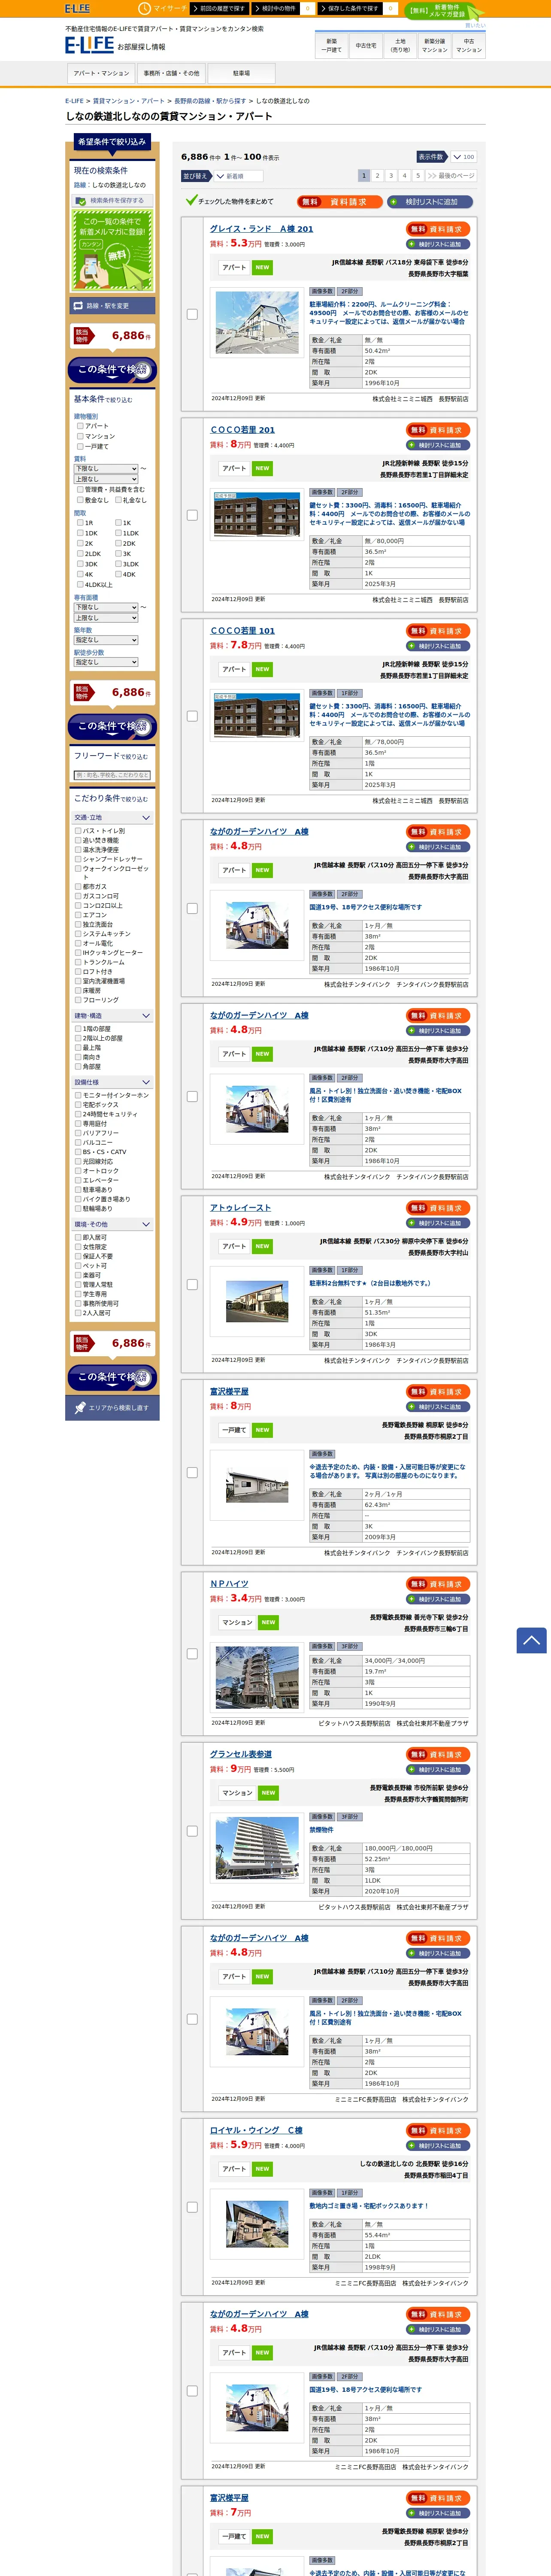The width and height of the screenshot is (551, 2576).
Task: Open the アパート・マンション tab
Action: (x=101, y=73)
